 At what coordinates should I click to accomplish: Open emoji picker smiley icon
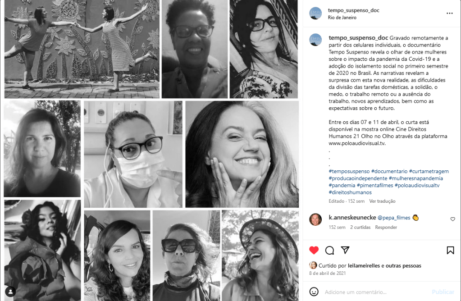pos(314,292)
